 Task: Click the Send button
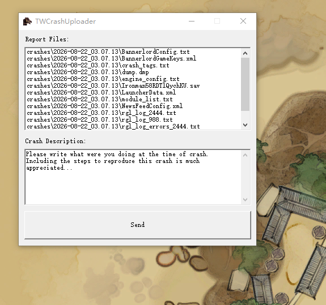(x=138, y=225)
